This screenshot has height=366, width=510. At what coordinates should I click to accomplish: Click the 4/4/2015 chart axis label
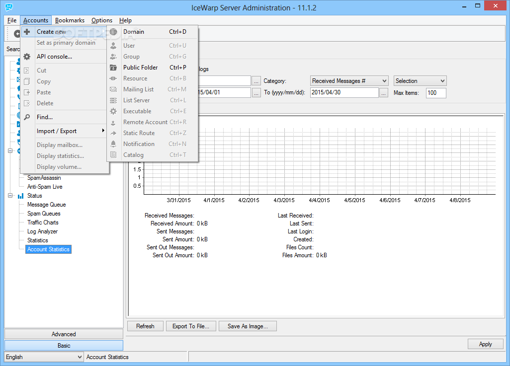click(319, 200)
